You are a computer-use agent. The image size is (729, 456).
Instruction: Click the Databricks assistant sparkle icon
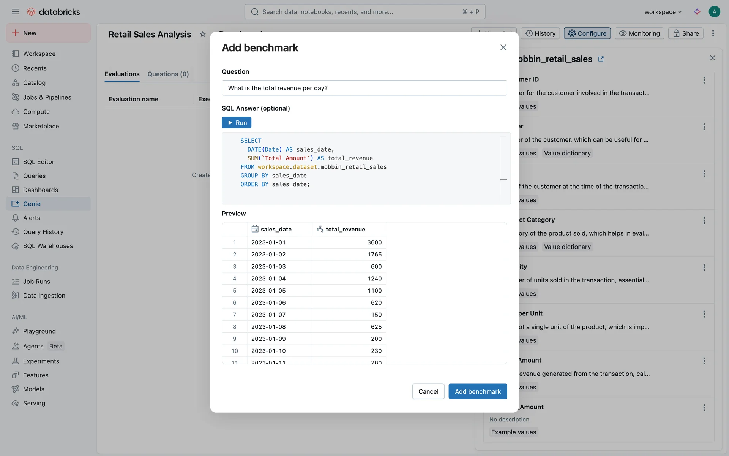coord(697,12)
